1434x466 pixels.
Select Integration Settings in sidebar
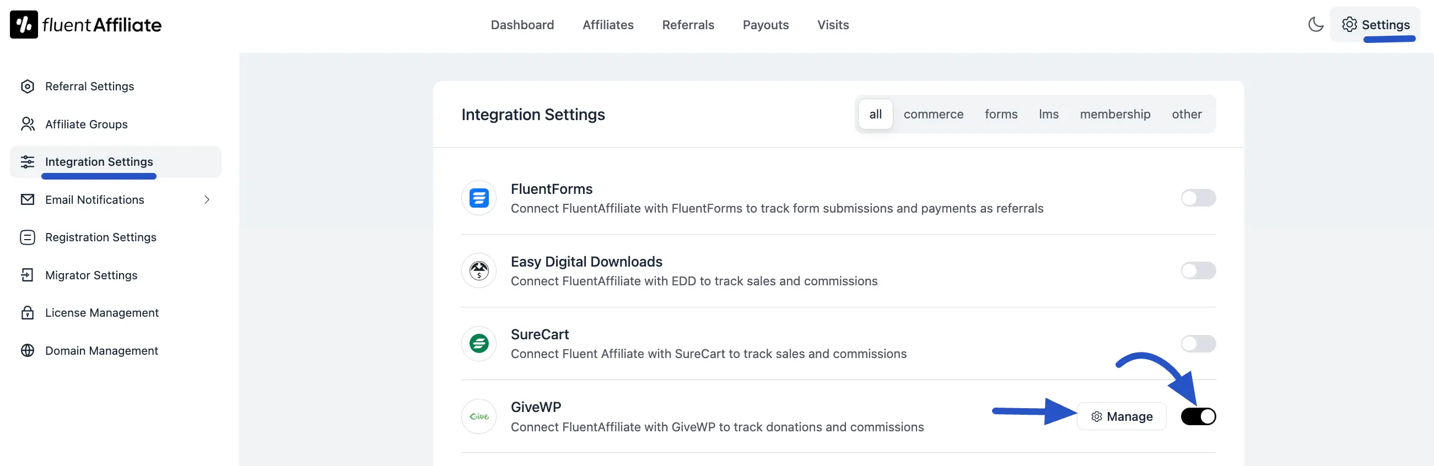click(x=116, y=162)
